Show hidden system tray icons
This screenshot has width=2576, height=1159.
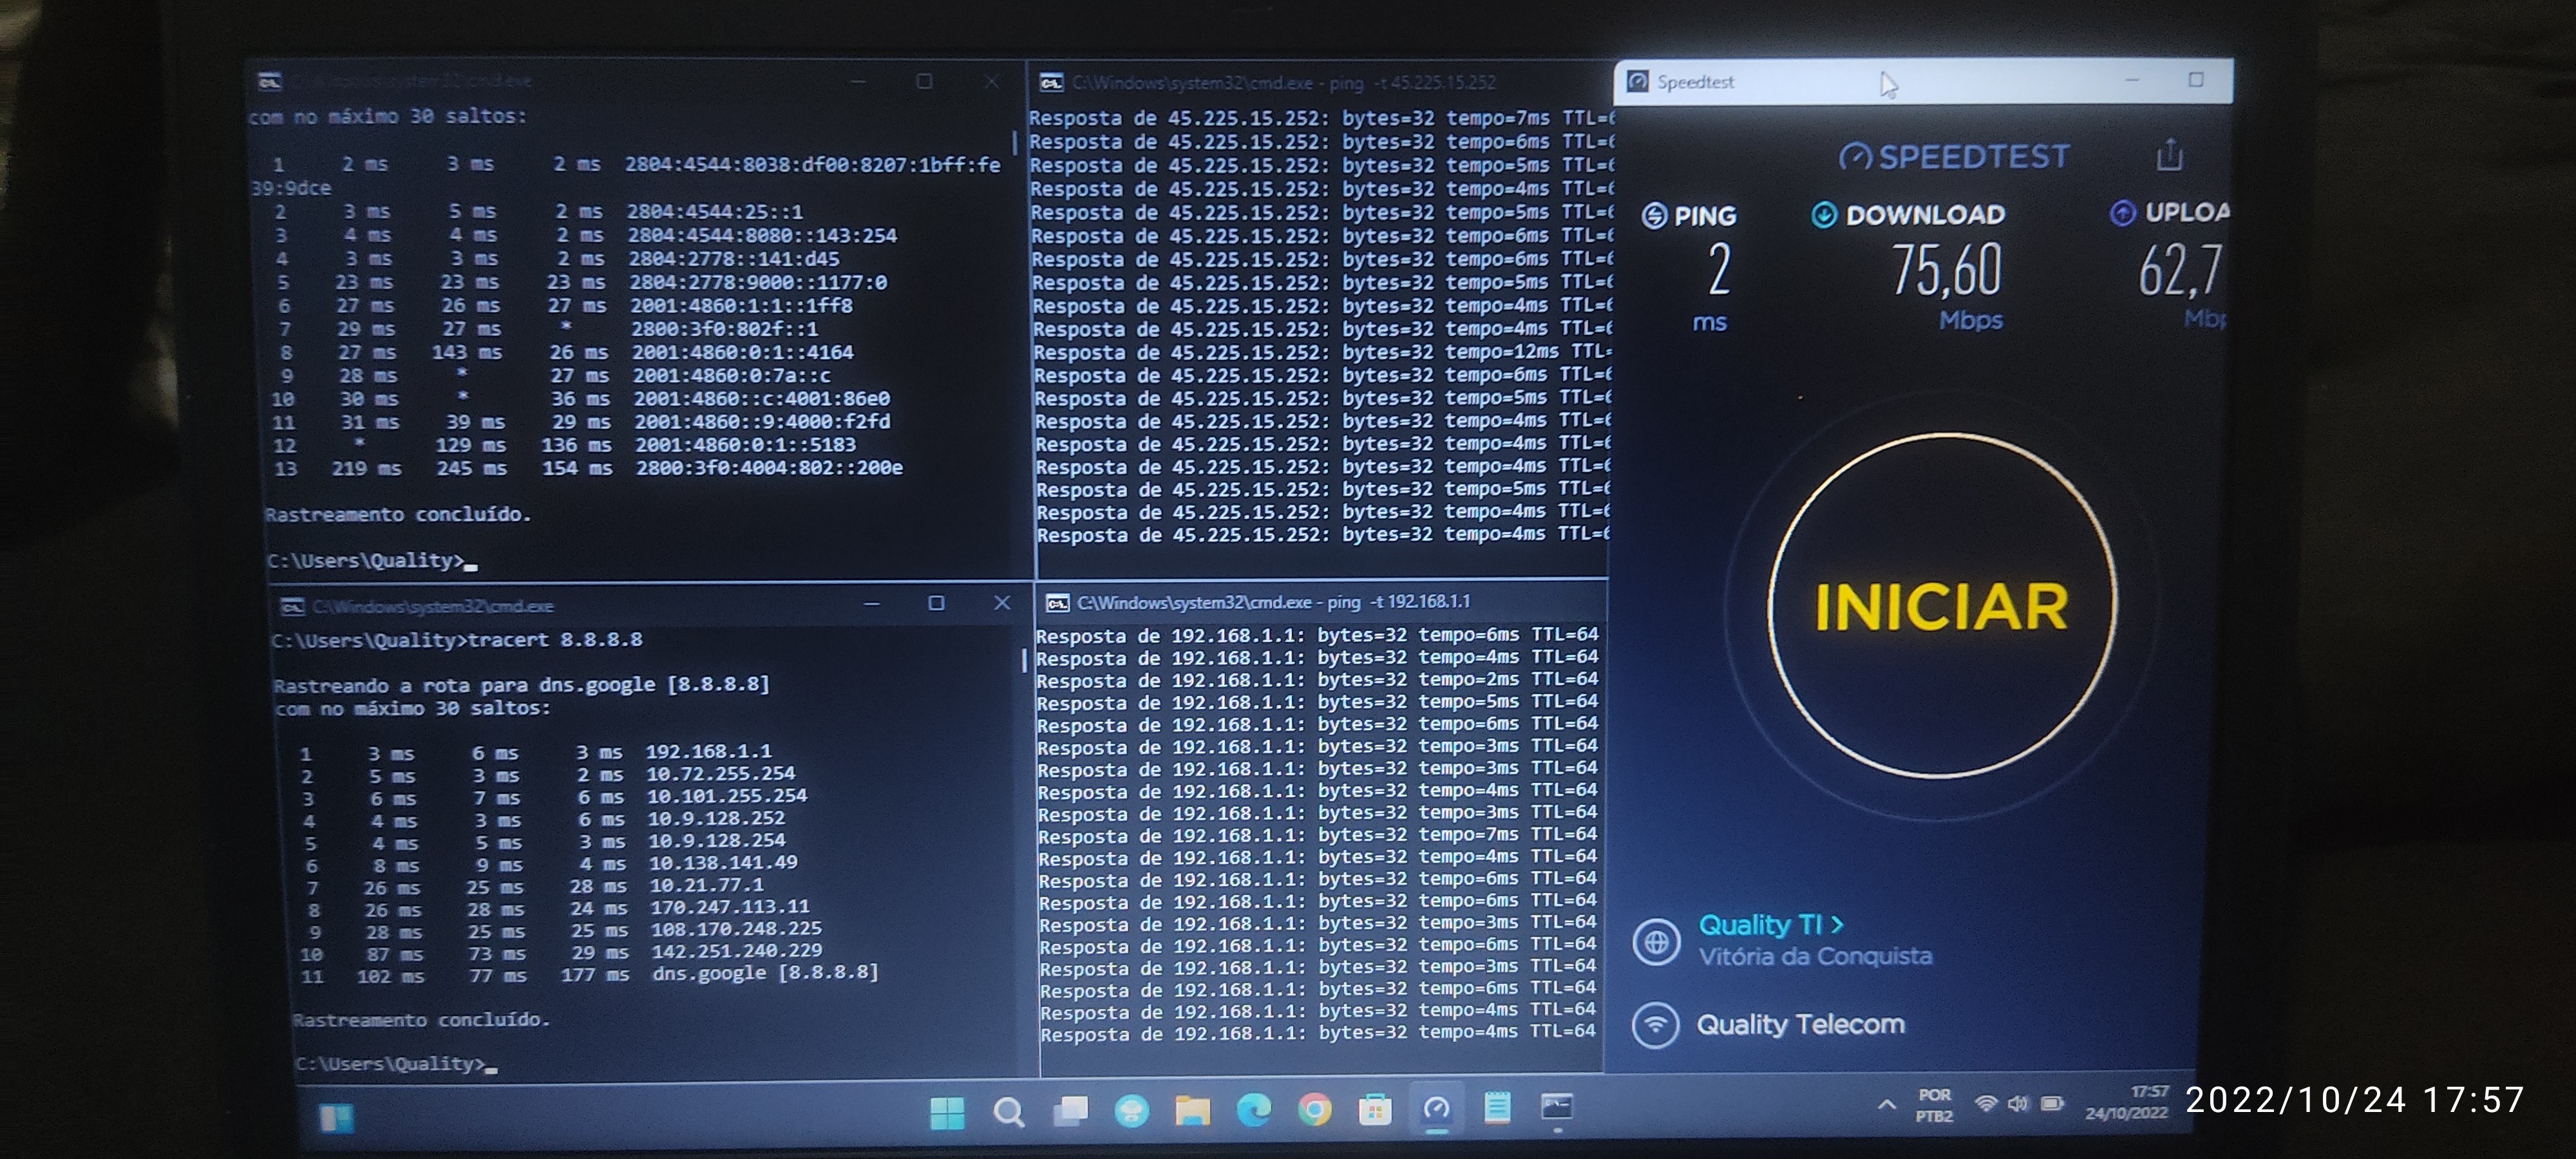[x=1886, y=1104]
